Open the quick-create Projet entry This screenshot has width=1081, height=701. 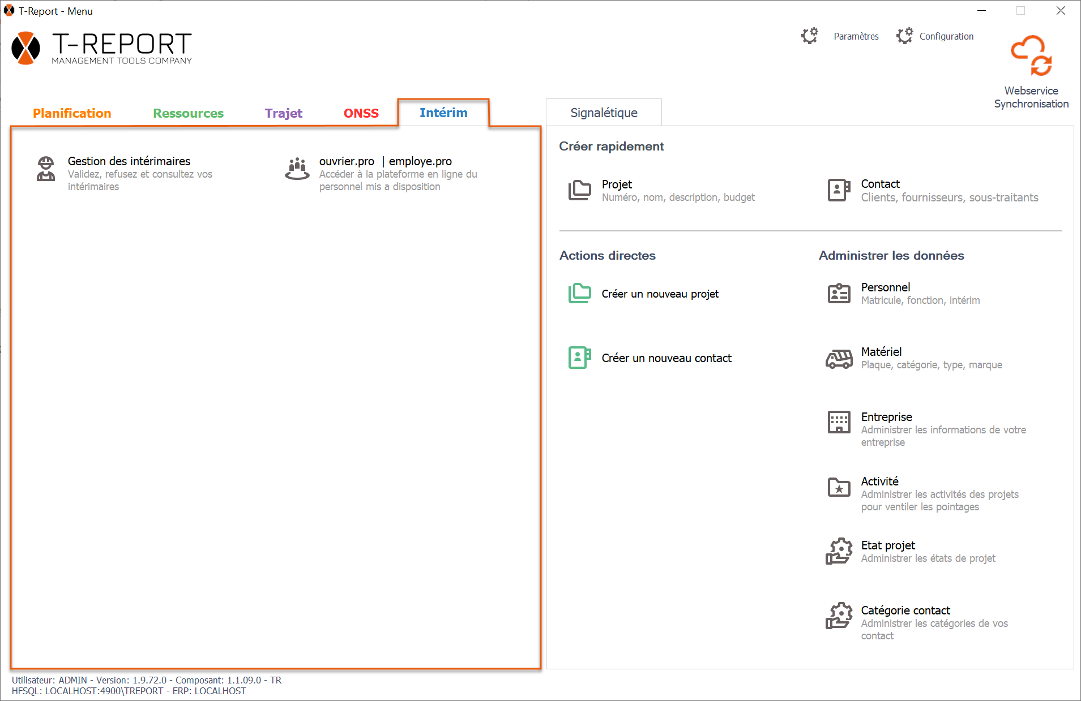[x=617, y=184]
